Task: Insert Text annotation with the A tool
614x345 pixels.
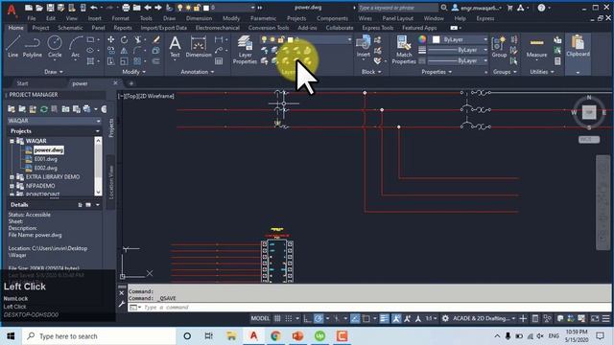Action: point(175,47)
